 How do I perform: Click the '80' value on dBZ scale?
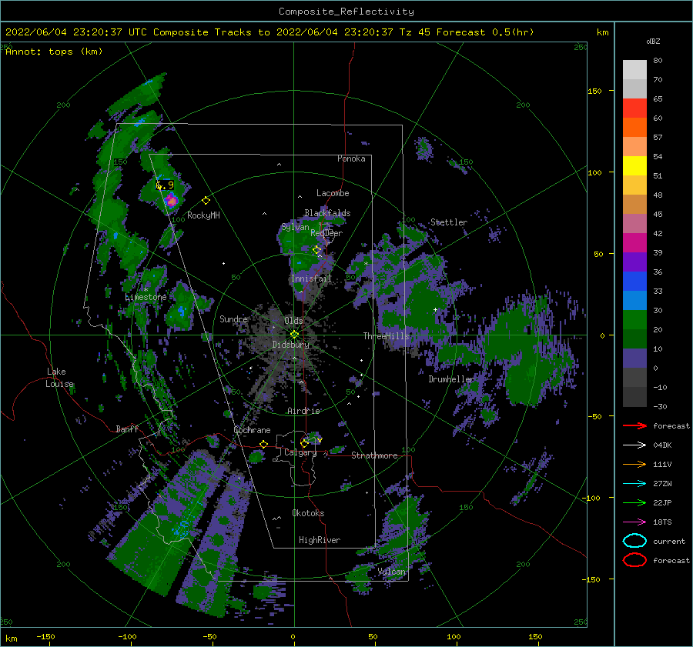point(658,61)
